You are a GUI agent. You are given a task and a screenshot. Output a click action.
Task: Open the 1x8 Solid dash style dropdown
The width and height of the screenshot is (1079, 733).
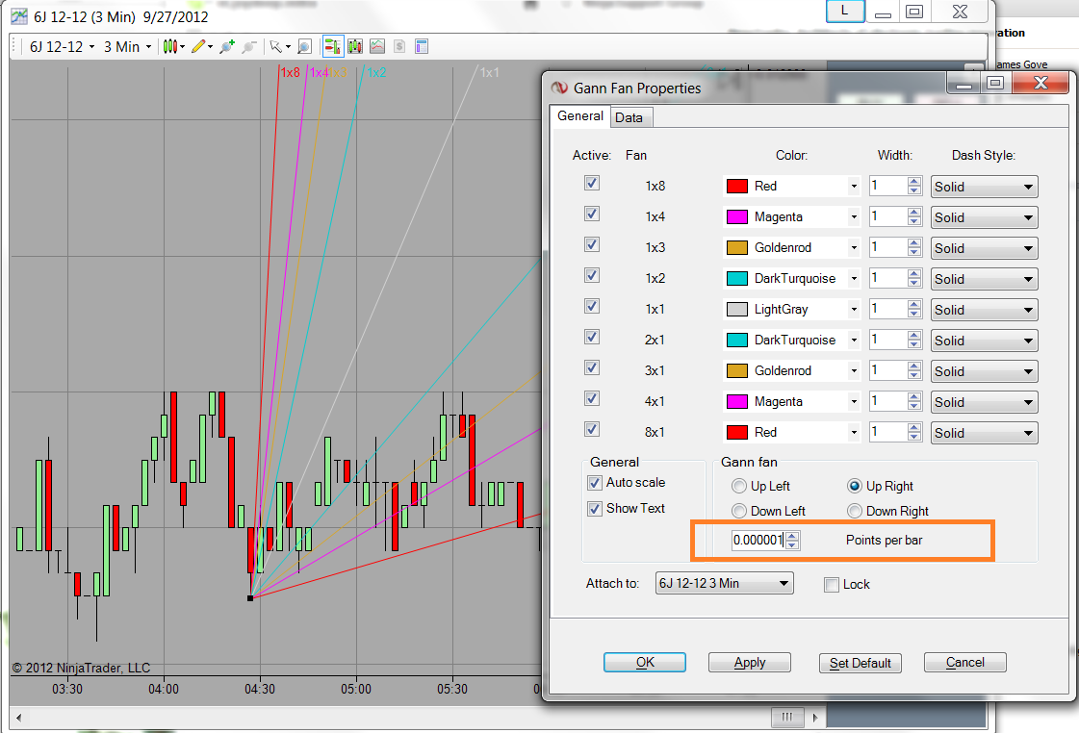point(984,187)
